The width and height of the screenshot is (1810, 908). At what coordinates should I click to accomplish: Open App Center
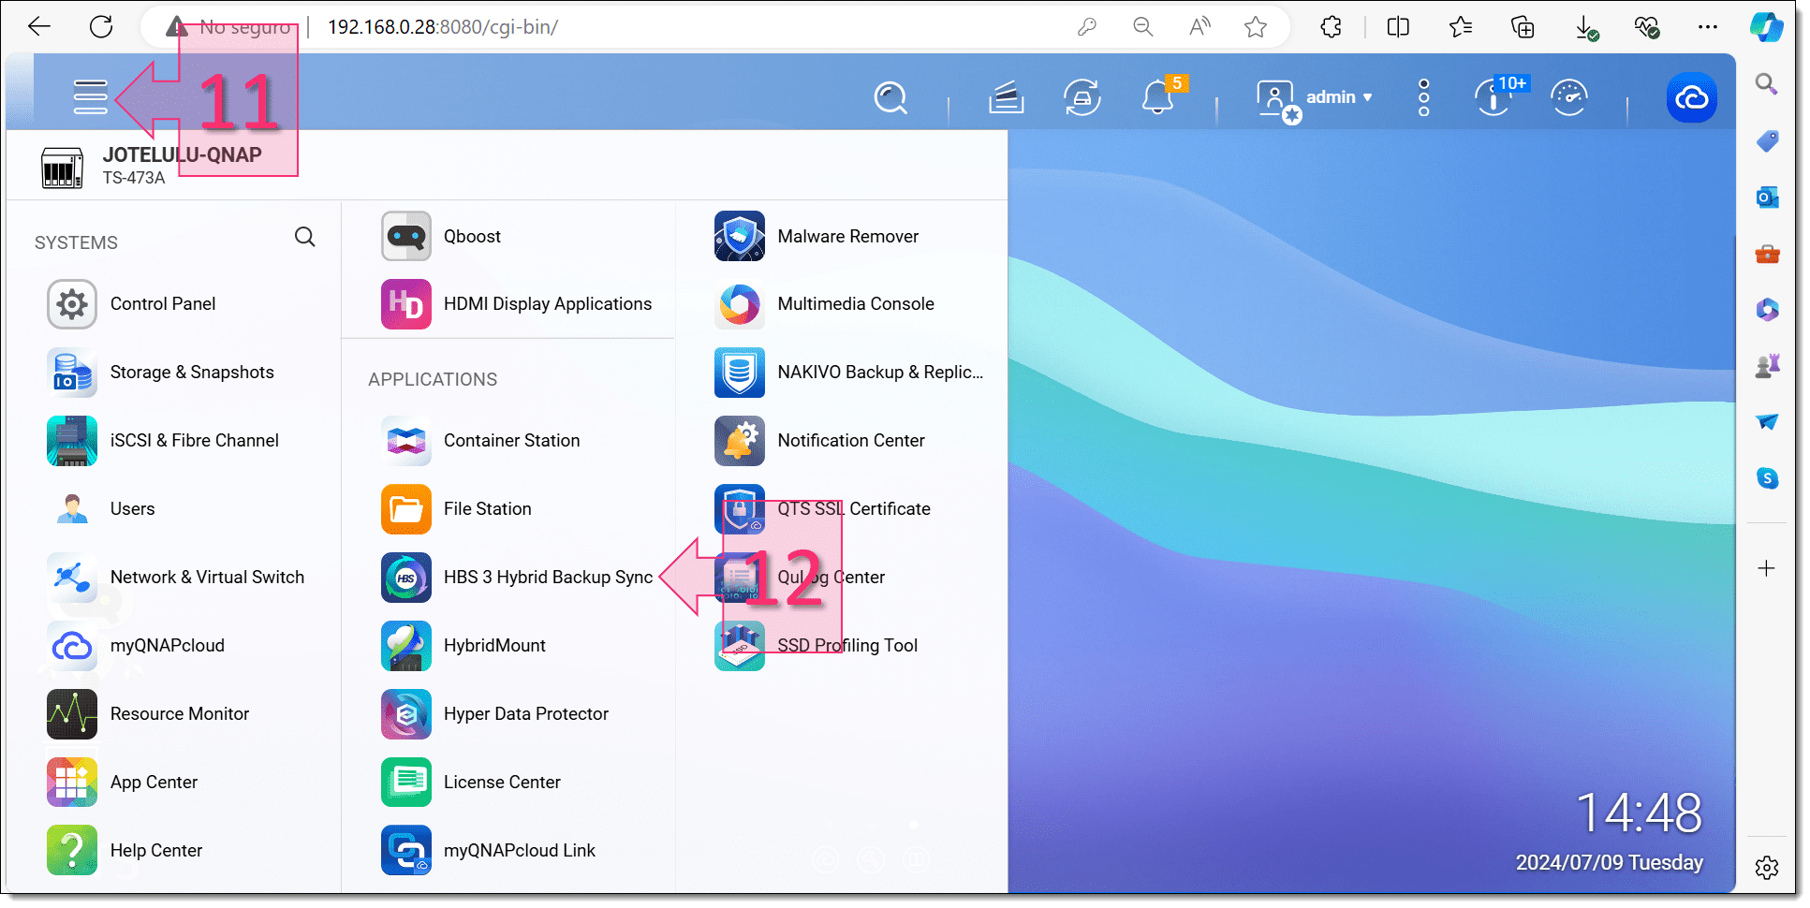point(123,783)
